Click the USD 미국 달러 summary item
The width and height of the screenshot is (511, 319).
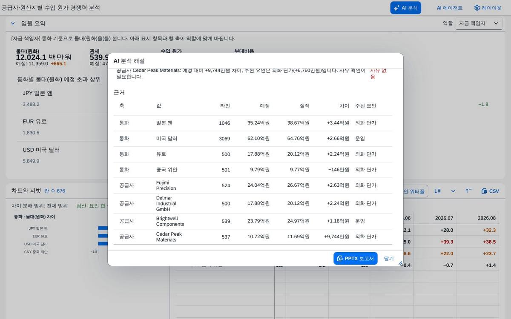(x=41, y=150)
